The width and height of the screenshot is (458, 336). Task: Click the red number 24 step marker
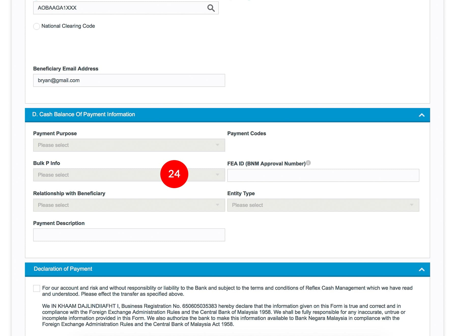174,174
